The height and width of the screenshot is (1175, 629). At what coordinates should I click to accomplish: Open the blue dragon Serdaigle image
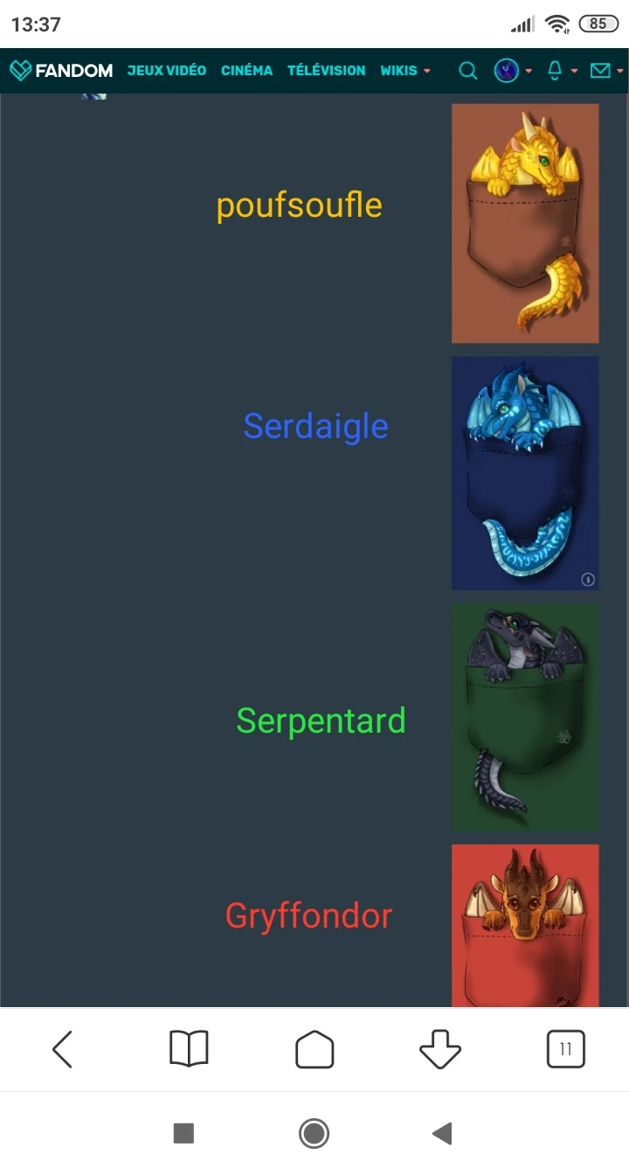click(525, 473)
